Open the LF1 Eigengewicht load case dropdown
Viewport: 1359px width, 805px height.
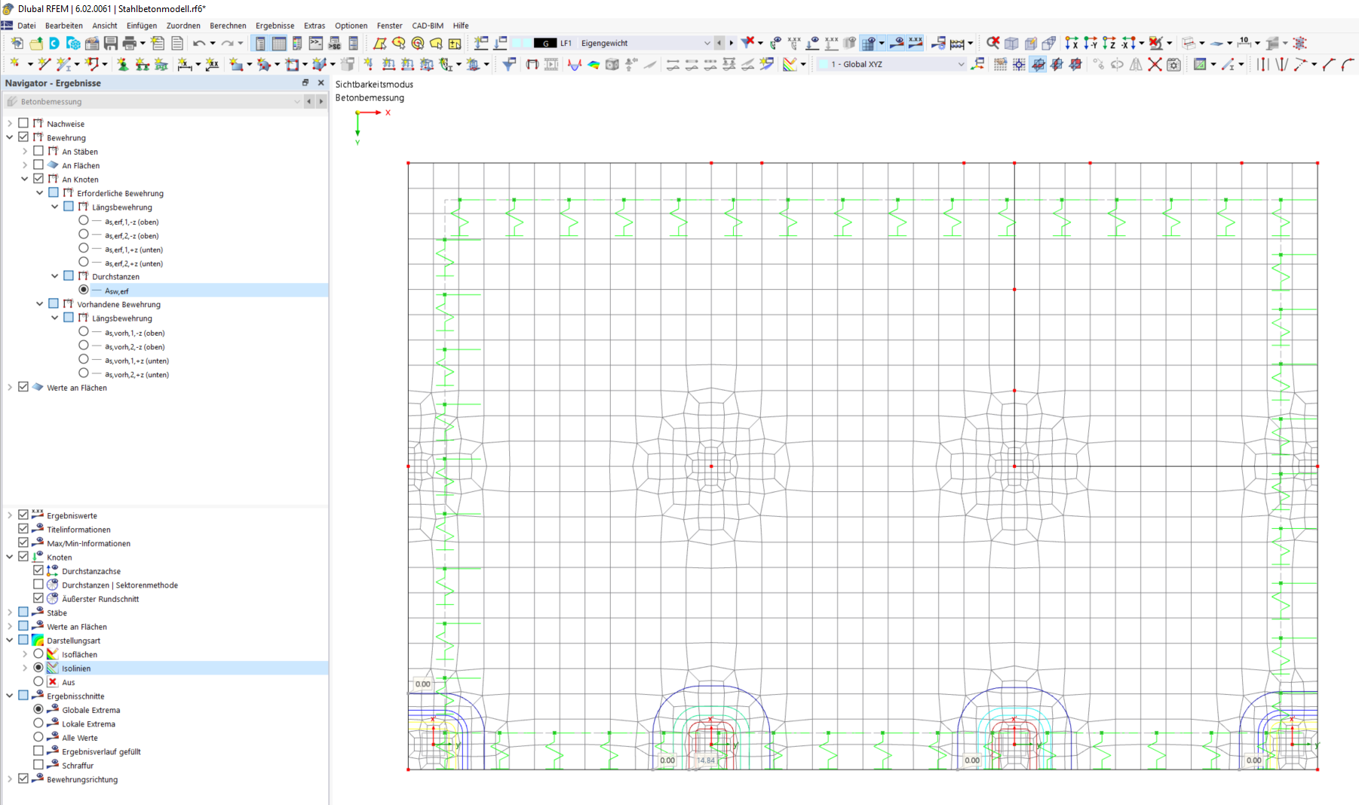707,43
